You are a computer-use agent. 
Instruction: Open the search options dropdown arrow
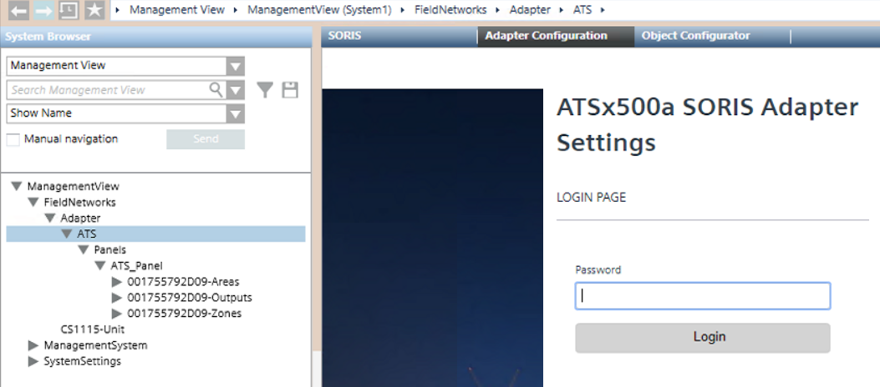pyautogui.click(x=236, y=90)
